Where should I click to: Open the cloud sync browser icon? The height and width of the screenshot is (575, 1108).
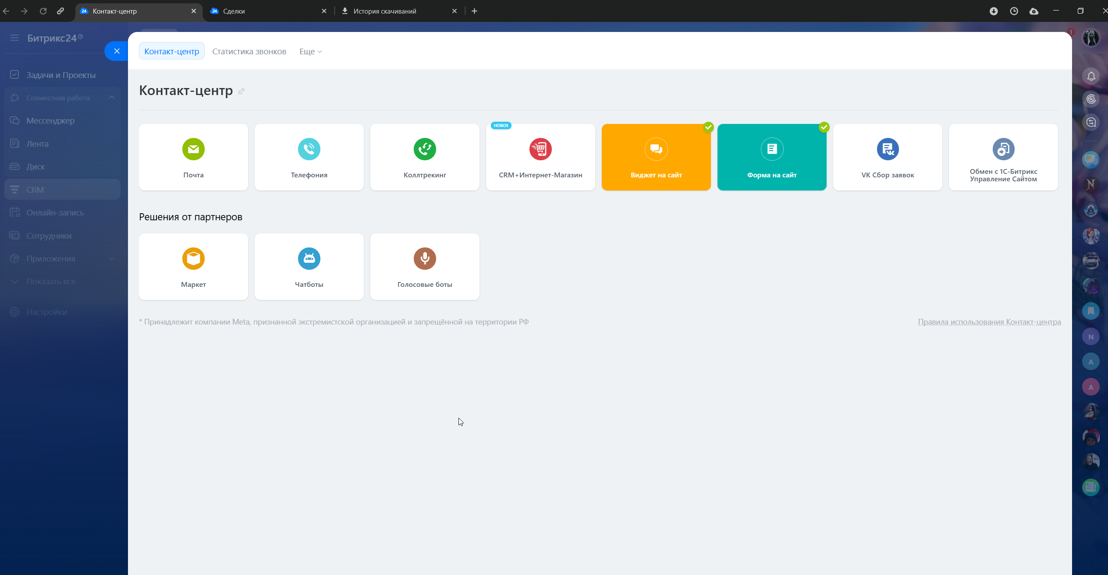tap(1034, 11)
